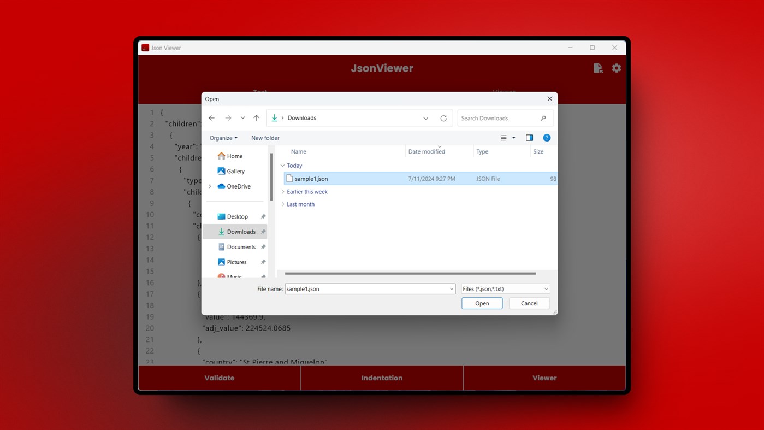Screen dimensions: 764x430
Task: Open JsonViewer settings gear icon
Action: pyautogui.click(x=617, y=68)
